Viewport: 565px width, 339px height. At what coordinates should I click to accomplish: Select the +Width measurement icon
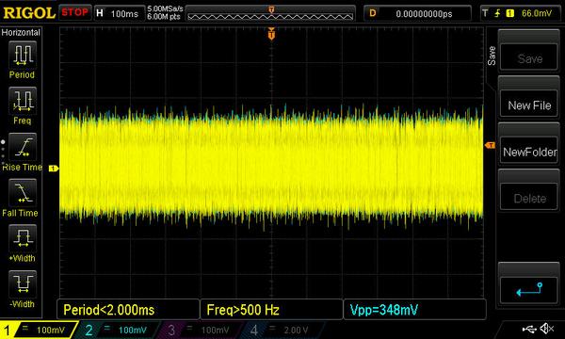point(23,238)
